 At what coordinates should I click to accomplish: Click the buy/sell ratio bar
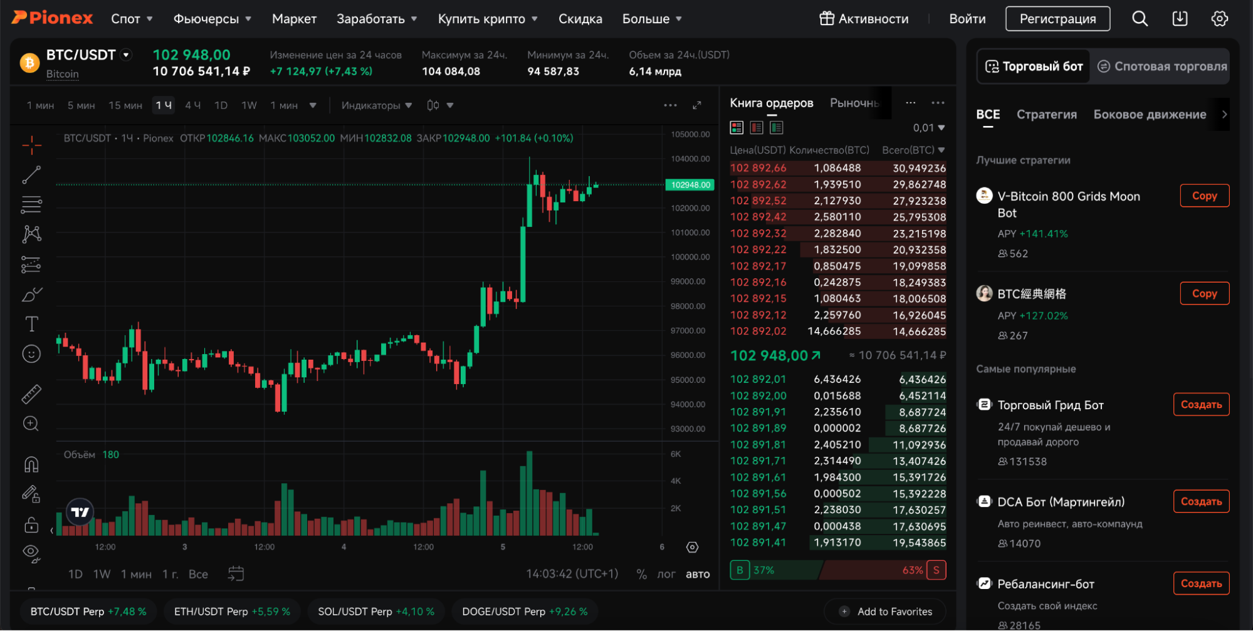coord(838,570)
